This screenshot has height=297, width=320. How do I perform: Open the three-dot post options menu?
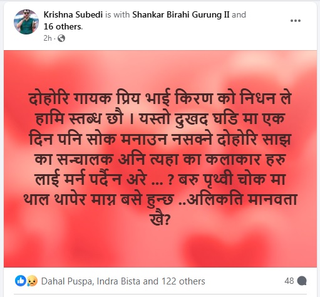pos(296,21)
